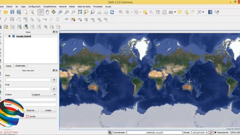Expand the text annotation dropdown arrow
This screenshot has width=240, height=135.
[x=203, y=12]
